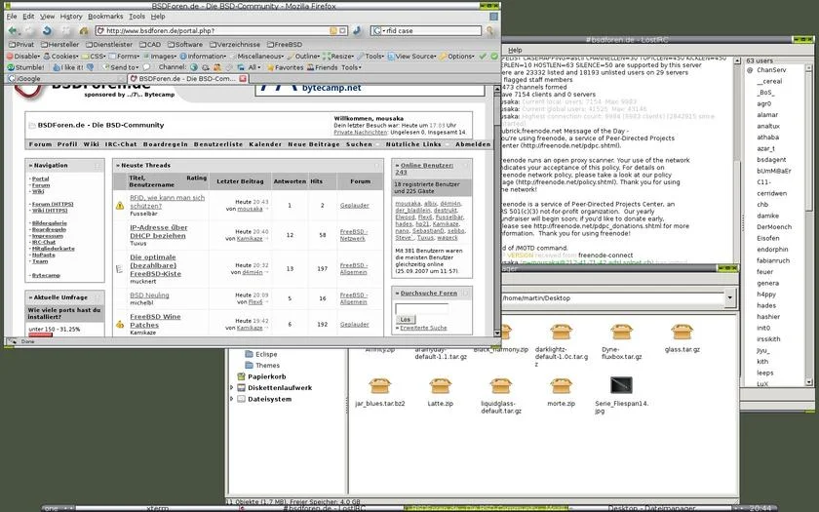This screenshot has height=512, width=819.
Task: Select the glass.tar.gz package icon
Action: [682, 332]
